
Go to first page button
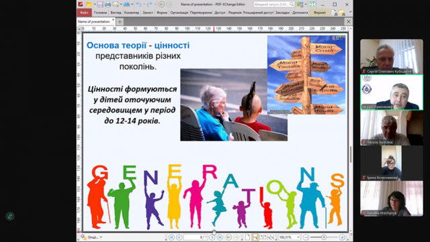[x=171, y=237]
